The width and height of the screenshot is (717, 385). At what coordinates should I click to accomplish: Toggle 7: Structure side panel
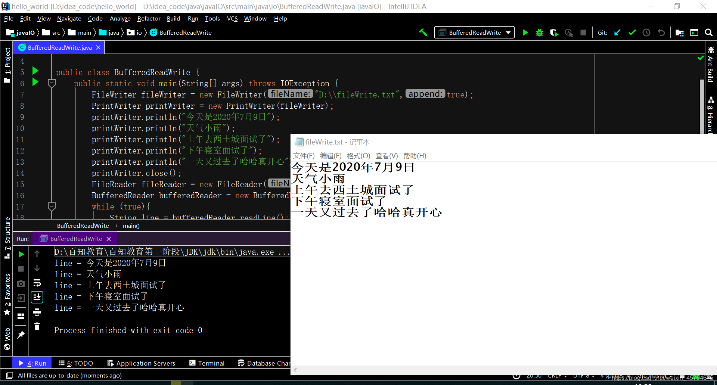[7, 238]
